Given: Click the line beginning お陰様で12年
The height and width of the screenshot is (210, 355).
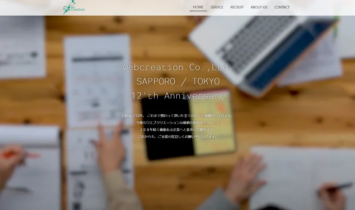Looking at the screenshot, I should coord(177,116).
